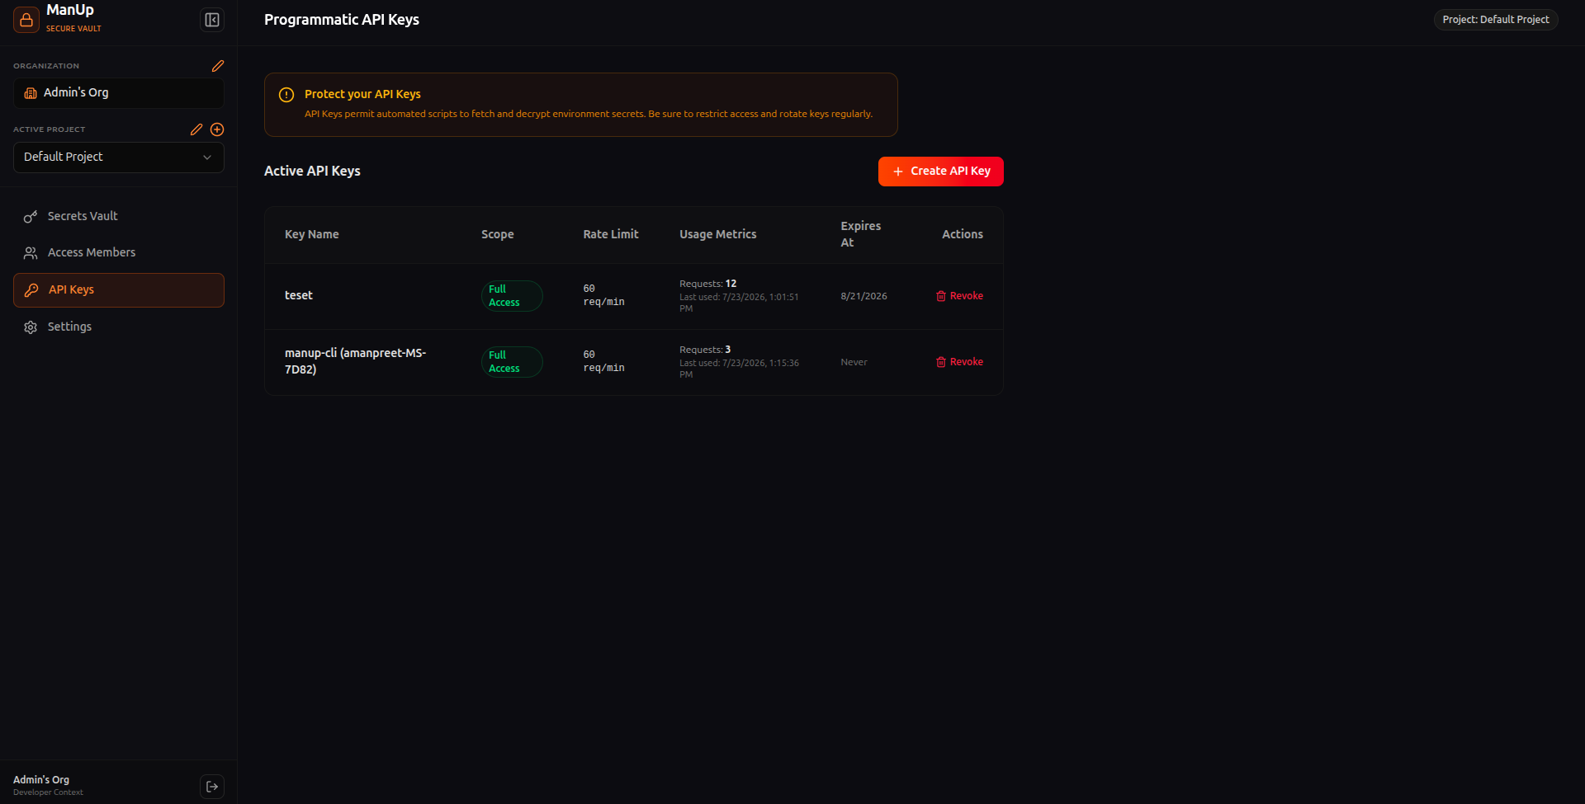Viewport: 1585px width, 804px height.
Task: Click the Secrets Vault key icon
Action: click(x=31, y=217)
